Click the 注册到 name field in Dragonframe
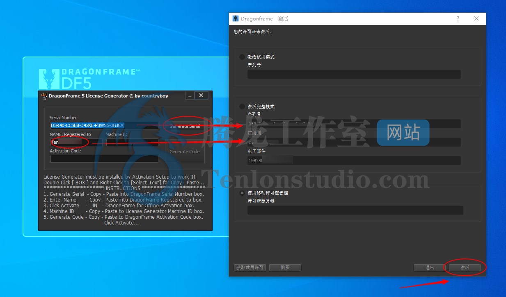 coord(354,142)
